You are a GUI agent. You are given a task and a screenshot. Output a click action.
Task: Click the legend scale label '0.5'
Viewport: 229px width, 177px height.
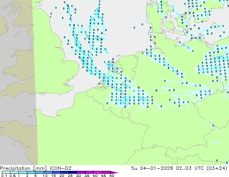(x=13, y=176)
